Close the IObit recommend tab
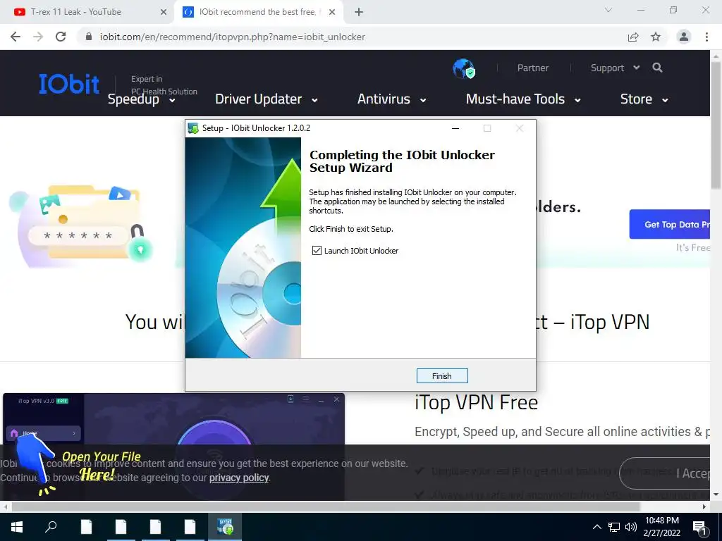The image size is (722, 541). click(x=332, y=12)
